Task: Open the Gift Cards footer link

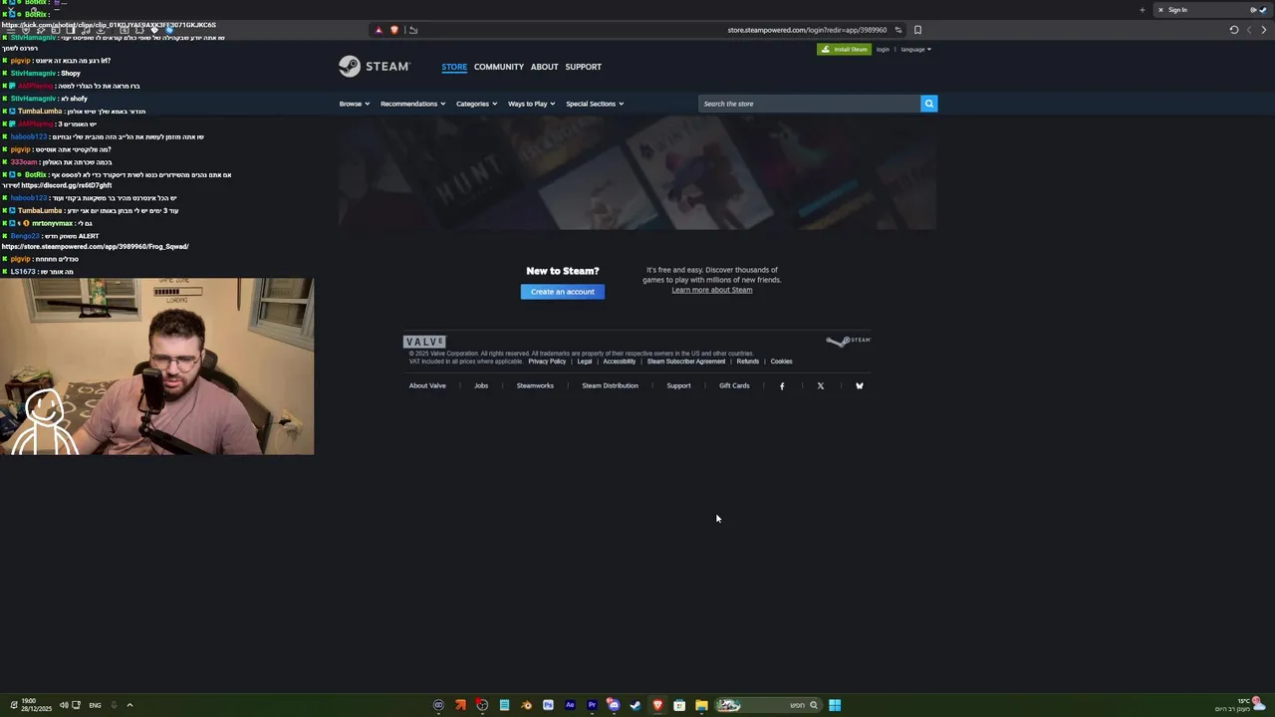Action: (734, 385)
